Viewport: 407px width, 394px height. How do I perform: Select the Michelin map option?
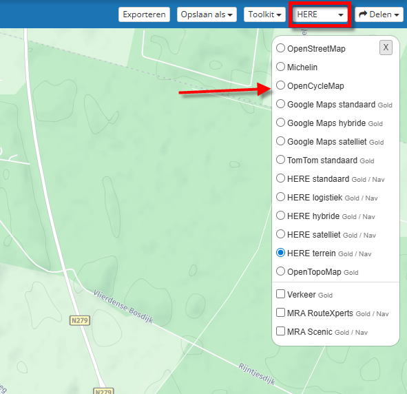pyautogui.click(x=280, y=67)
